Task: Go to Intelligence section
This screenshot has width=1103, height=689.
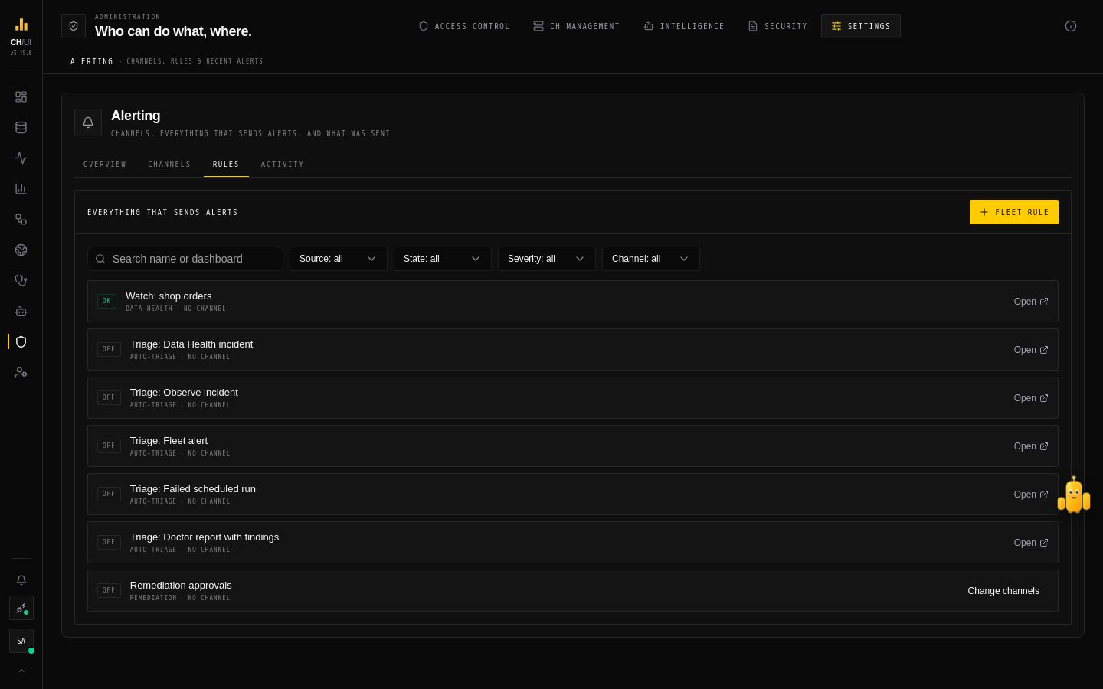Action: [684, 26]
